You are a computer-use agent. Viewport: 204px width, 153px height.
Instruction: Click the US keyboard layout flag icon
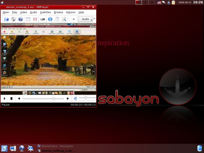click(x=159, y=2)
